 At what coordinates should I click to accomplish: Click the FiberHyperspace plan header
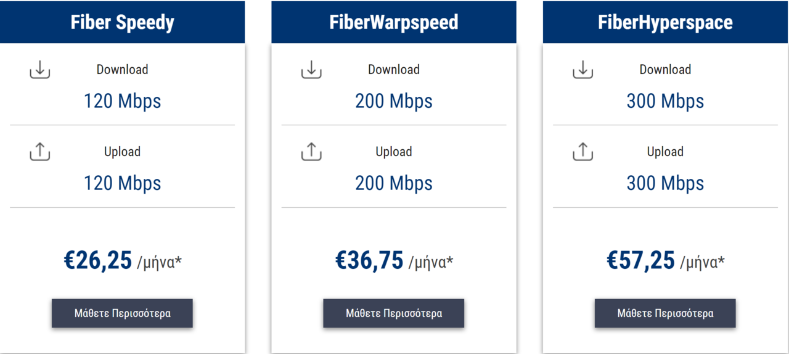coord(665,22)
